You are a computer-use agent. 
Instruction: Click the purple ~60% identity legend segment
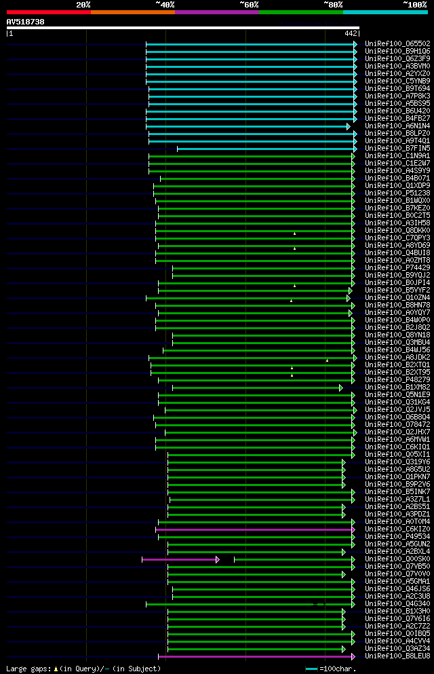pyautogui.click(x=217, y=12)
